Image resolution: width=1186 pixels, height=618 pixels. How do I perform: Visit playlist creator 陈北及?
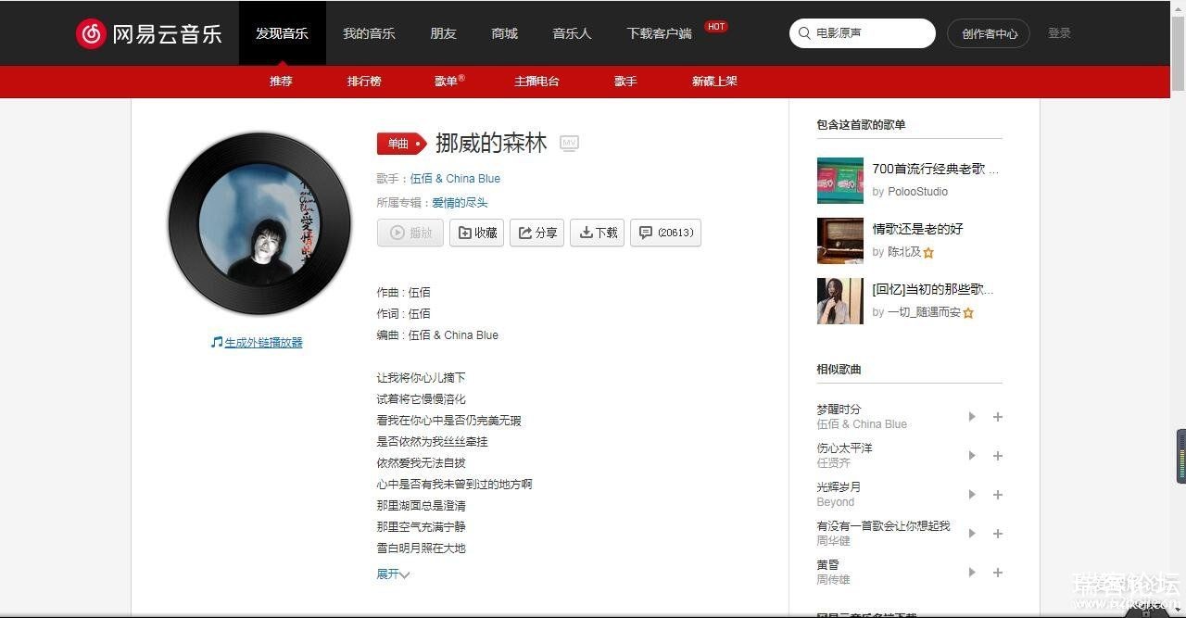[x=904, y=252]
